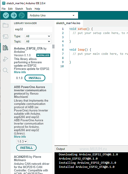This screenshot has width=128, height=174.
Task: Click Downloading Arduino_ESP32_OTA@0.1.0 output line
Action: click(x=88, y=155)
